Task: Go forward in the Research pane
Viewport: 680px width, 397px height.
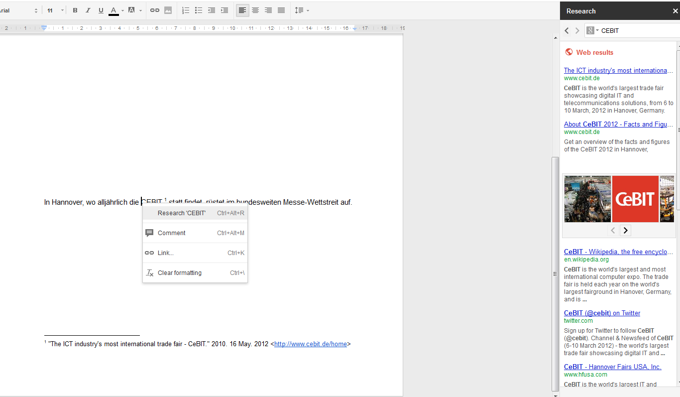Action: [577, 31]
